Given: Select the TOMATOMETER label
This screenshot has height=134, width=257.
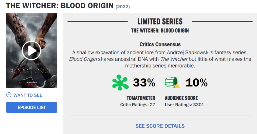Looking at the screenshot, I should [x=141, y=98].
